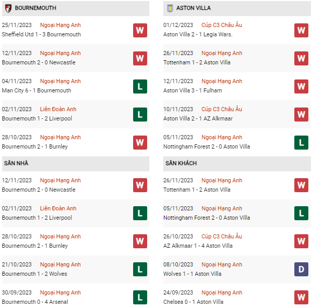Click the L badge for Man City match
This screenshot has width=312, height=308.
point(140,86)
